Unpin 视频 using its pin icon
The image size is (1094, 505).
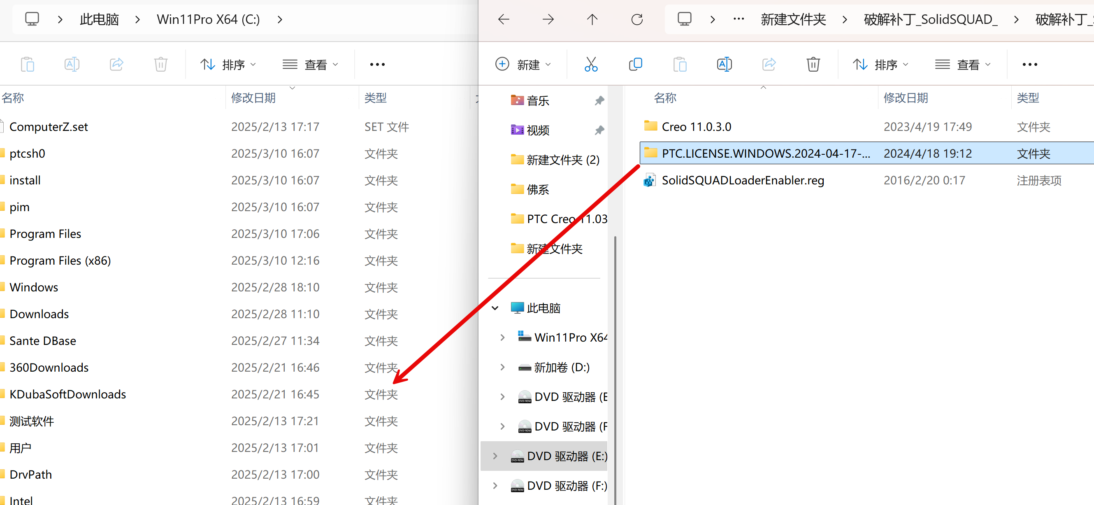point(599,130)
